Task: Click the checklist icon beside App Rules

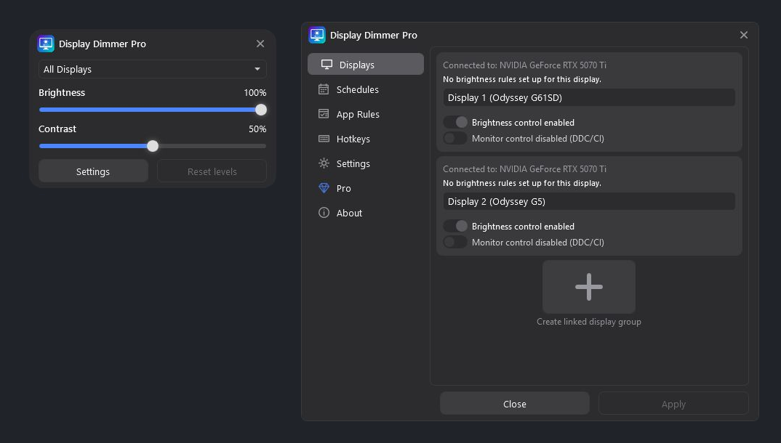Action: pyautogui.click(x=324, y=114)
